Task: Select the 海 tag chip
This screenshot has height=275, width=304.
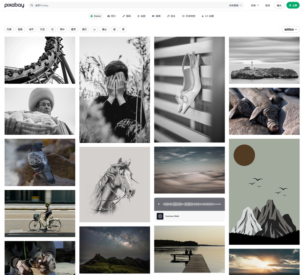Action: [123, 29]
